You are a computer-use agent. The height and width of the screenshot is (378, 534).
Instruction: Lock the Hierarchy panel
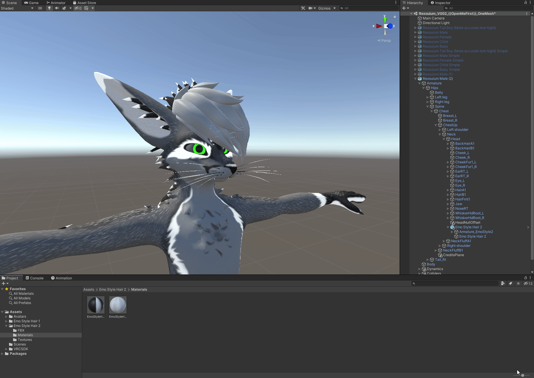click(x=526, y=2)
